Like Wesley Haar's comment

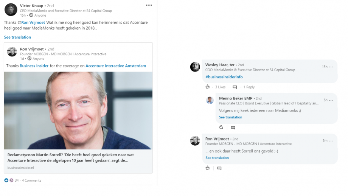(208, 87)
